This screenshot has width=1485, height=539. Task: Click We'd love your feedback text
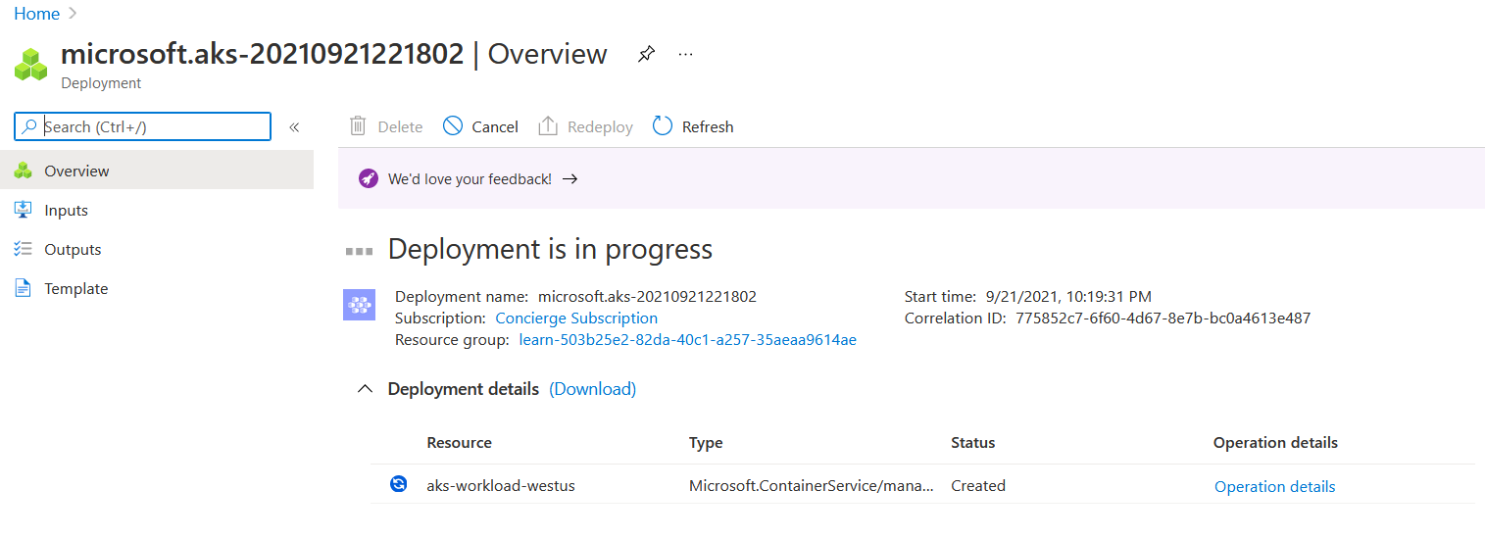tap(470, 179)
